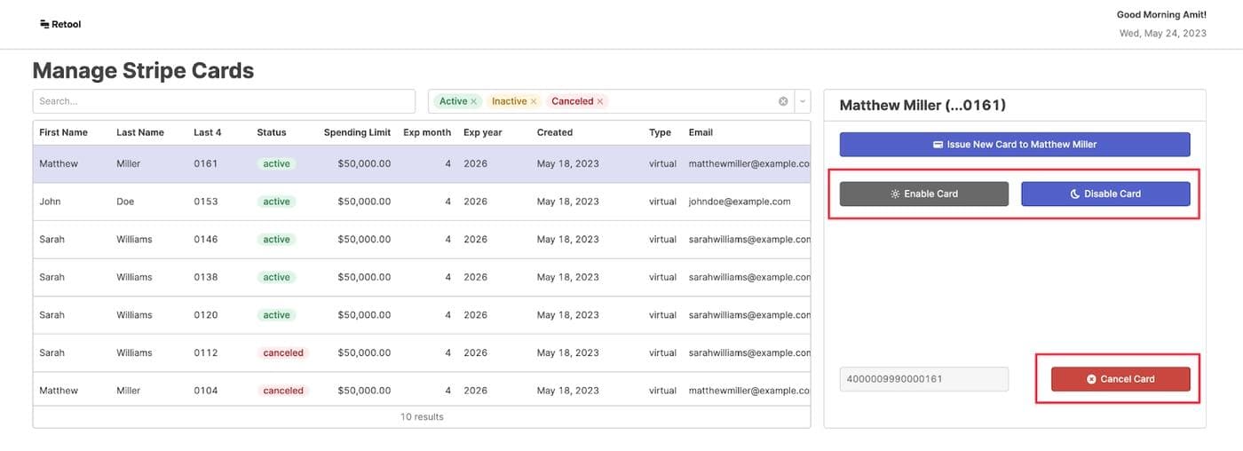Expand the status filter dropdown arrow
Image resolution: width=1243 pixels, height=451 pixels.
coord(803,101)
